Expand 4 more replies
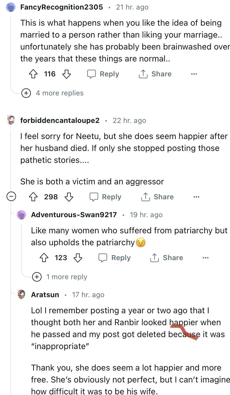 pyautogui.click(x=26, y=93)
